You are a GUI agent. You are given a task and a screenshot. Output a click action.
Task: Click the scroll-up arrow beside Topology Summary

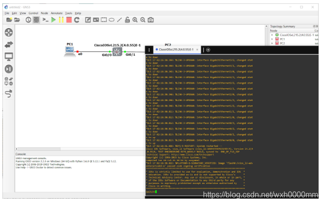[x=266, y=26]
